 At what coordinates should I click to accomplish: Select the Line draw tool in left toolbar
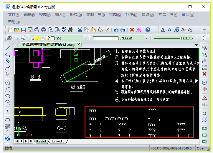(x=8, y=48)
